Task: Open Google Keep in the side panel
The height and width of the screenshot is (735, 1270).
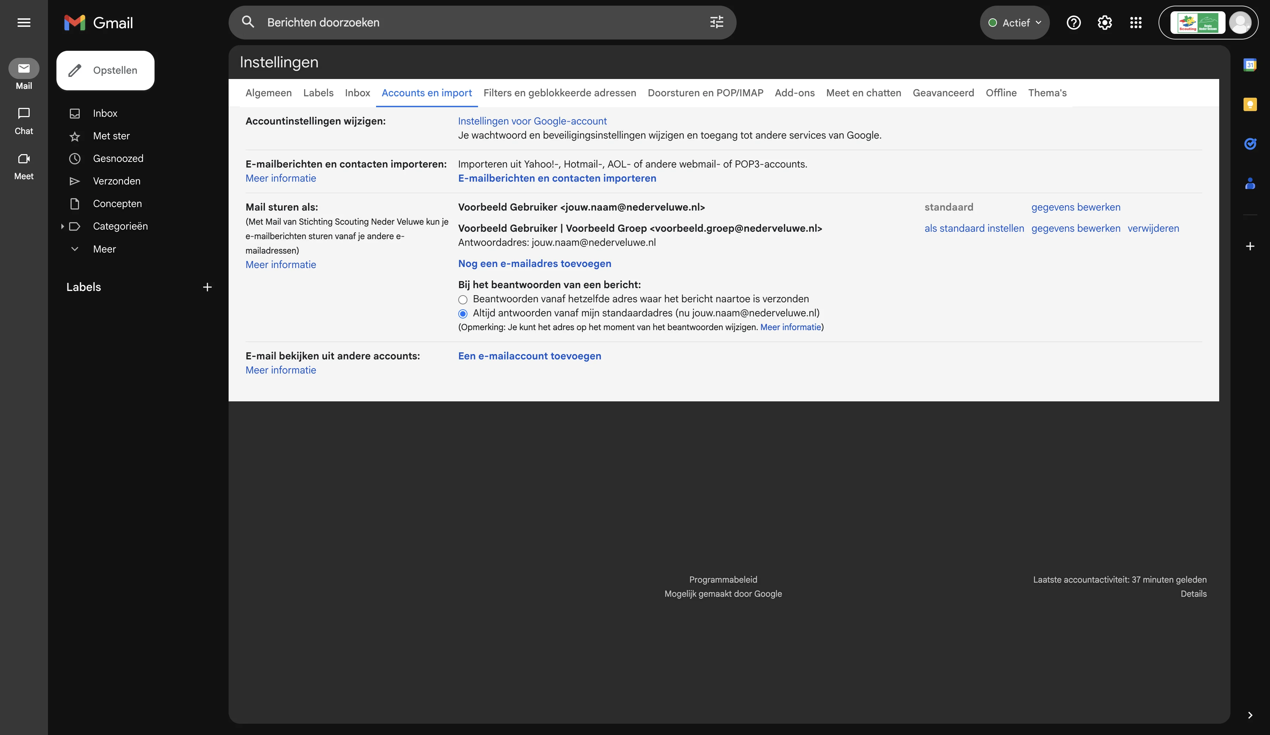Action: click(1251, 104)
